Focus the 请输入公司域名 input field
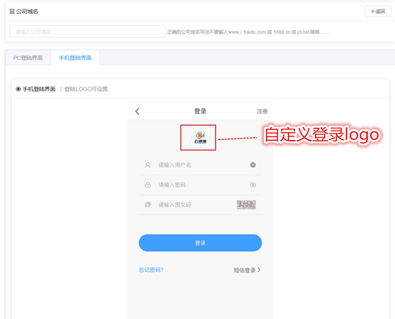 point(88,32)
